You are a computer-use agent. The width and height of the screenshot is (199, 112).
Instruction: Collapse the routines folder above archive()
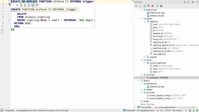(x=141, y=75)
